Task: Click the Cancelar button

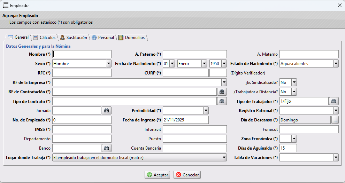Action: [187, 175]
